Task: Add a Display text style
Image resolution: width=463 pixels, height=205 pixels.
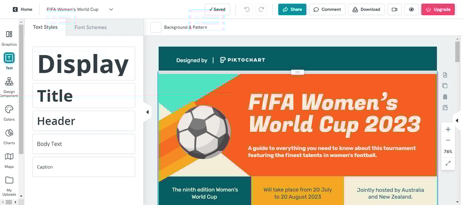Action: pyautogui.click(x=84, y=64)
